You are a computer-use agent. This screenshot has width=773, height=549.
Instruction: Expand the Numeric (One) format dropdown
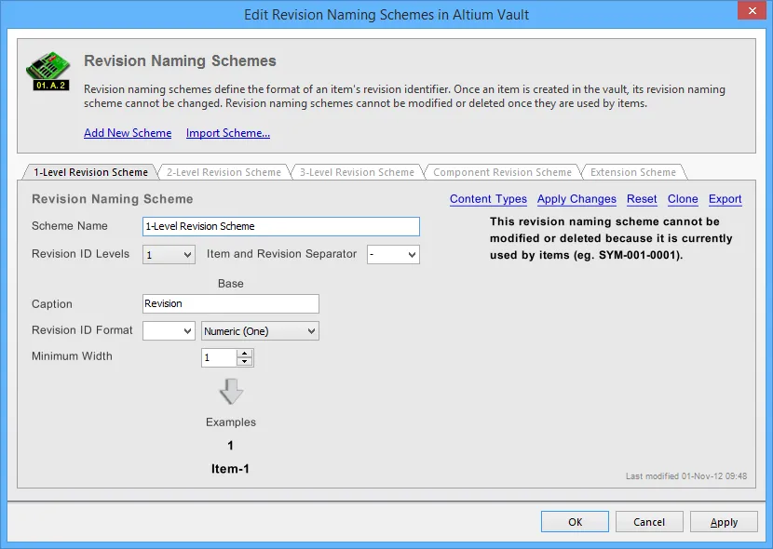pos(260,331)
